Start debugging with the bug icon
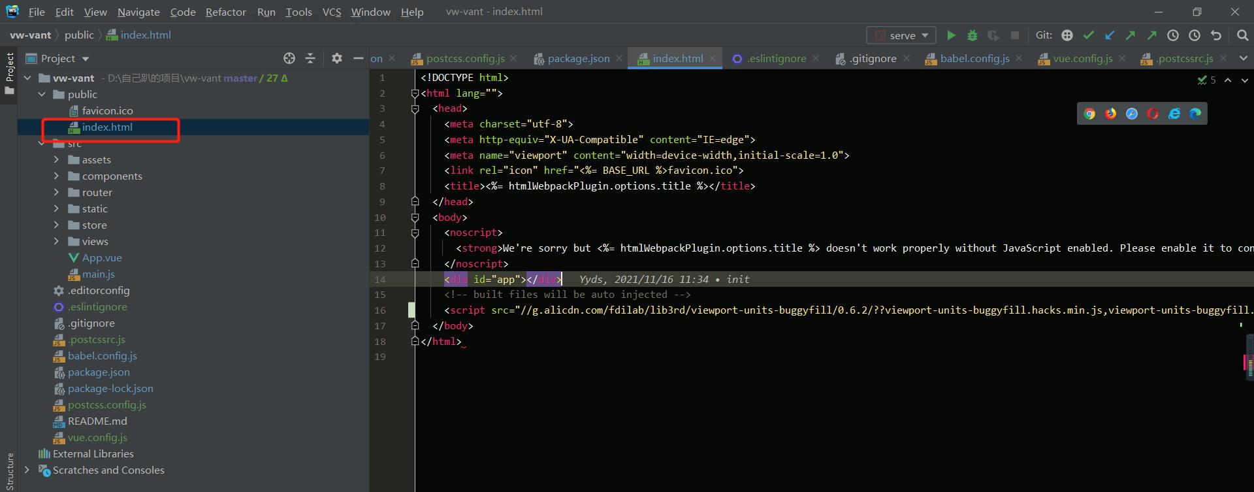 pyautogui.click(x=973, y=35)
